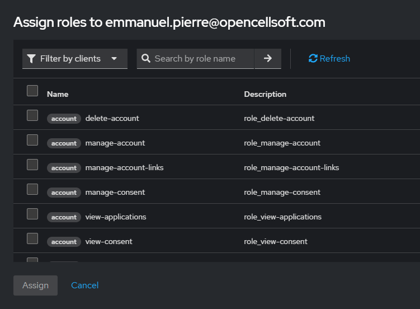The width and height of the screenshot is (420, 309).
Task: Click the Description column header
Action: (265, 94)
